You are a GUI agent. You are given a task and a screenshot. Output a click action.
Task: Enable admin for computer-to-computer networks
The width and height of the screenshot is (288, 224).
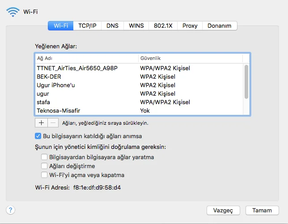click(44, 157)
